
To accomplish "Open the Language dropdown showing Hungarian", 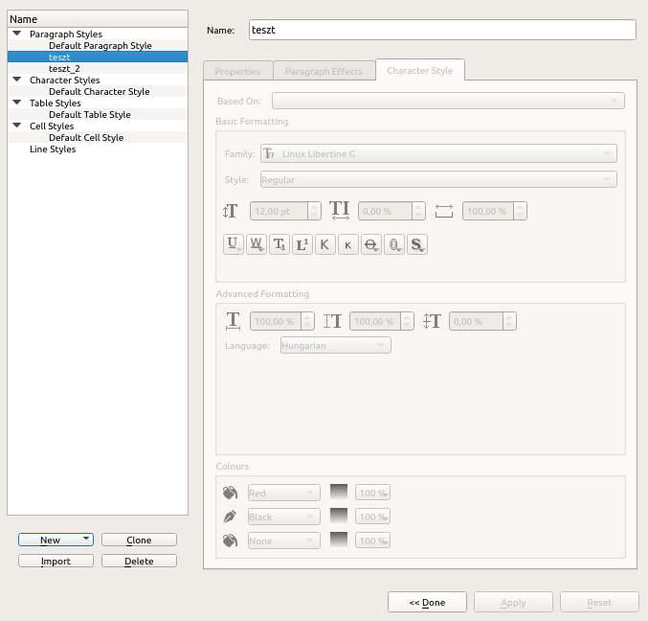I will (335, 345).
